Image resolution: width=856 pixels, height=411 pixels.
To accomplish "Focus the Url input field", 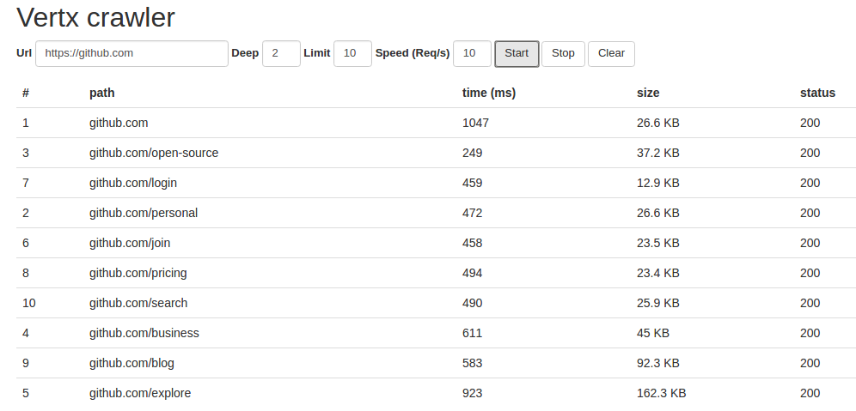I will 131,53.
